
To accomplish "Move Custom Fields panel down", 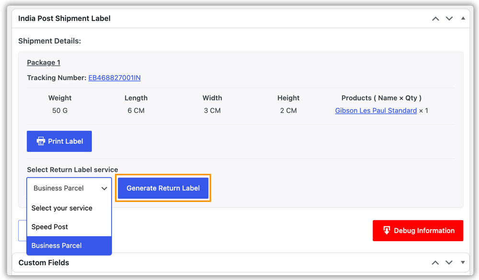I will (449, 263).
